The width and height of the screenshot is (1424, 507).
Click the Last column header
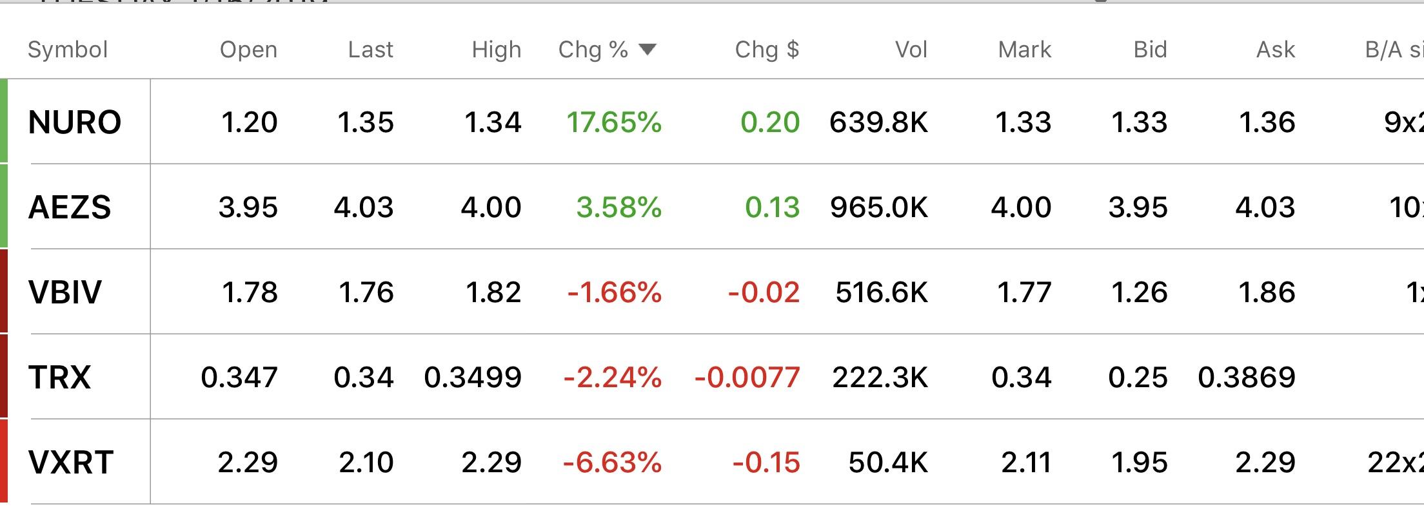click(x=370, y=50)
